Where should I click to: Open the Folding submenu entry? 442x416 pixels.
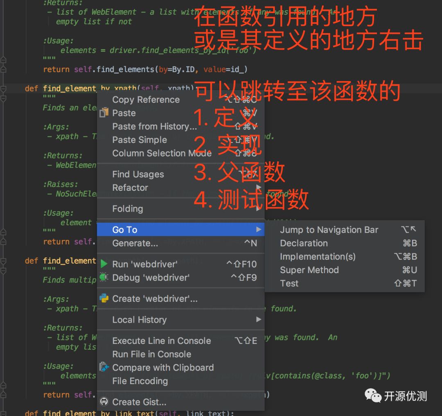click(x=181, y=209)
